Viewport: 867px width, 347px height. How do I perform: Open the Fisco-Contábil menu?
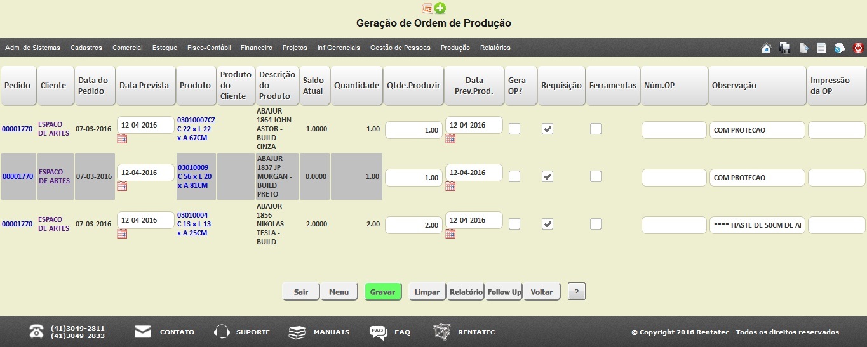[x=209, y=48]
